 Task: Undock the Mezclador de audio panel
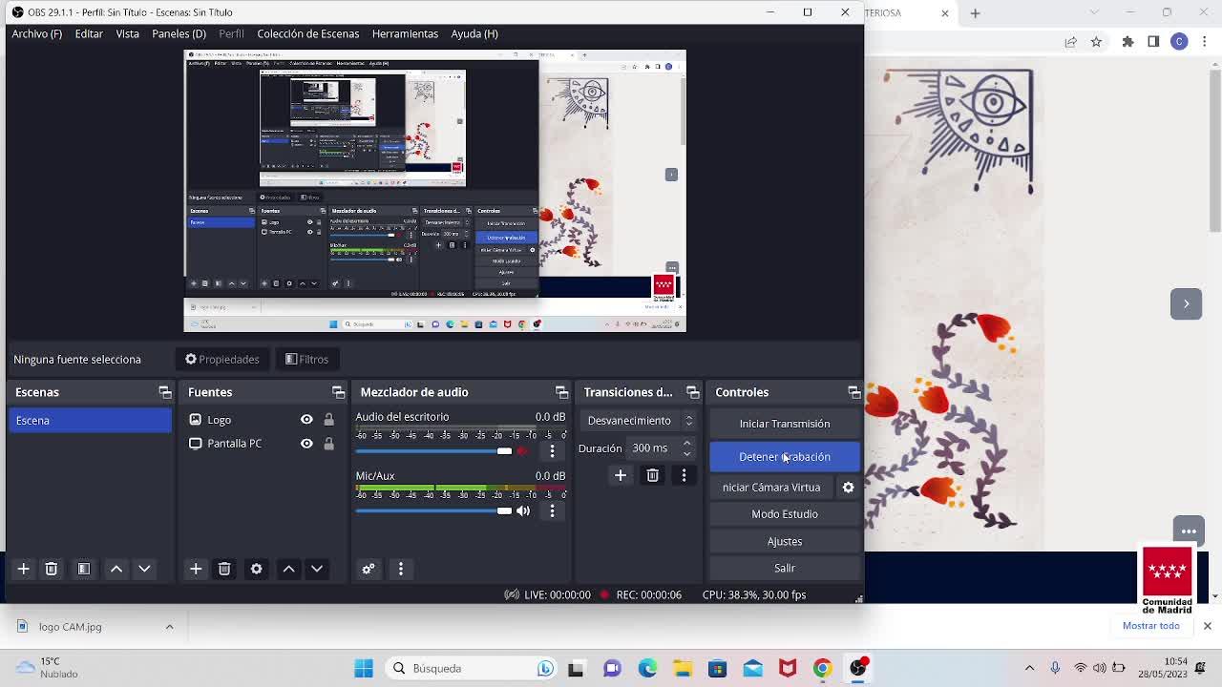[561, 392]
